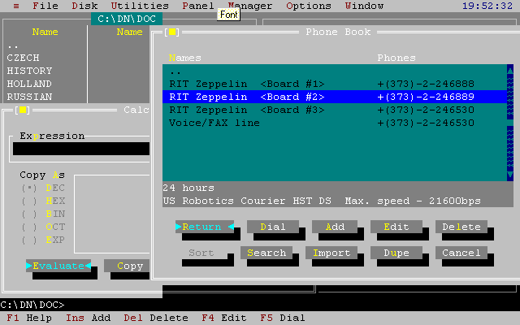Open the File menu
The image size is (520, 325).
[x=45, y=6]
